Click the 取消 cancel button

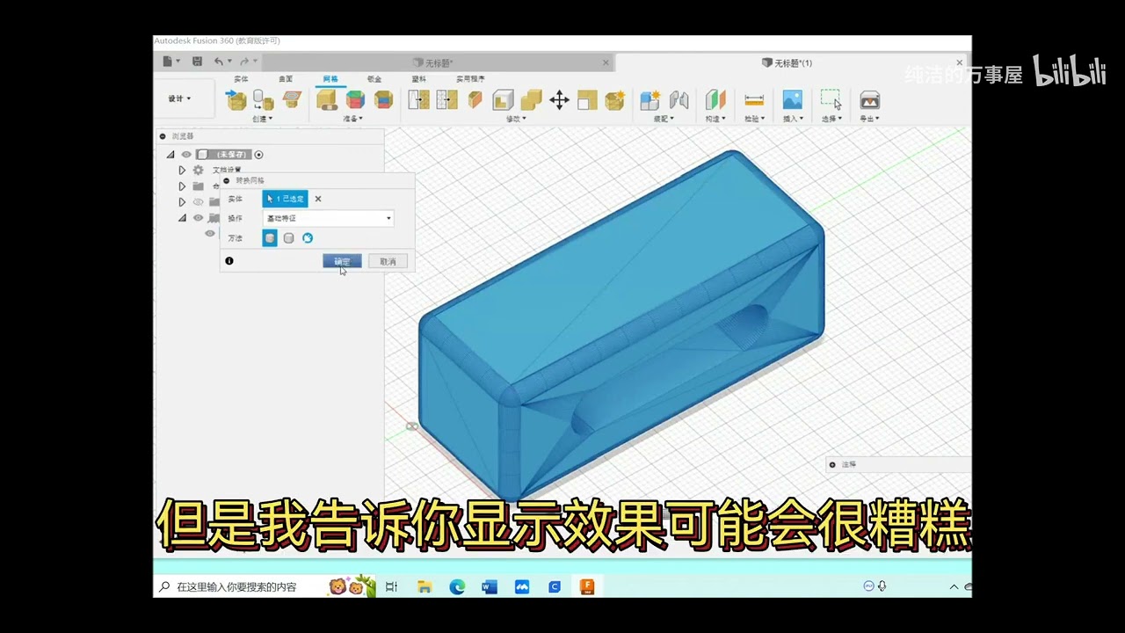click(x=388, y=261)
